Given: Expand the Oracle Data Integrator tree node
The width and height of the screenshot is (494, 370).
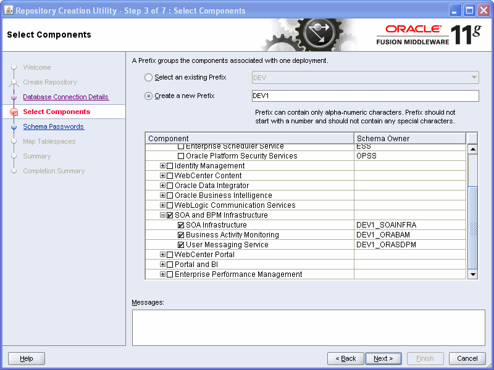Looking at the screenshot, I should (162, 186).
